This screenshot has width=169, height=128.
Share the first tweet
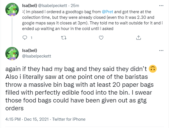[138, 38]
